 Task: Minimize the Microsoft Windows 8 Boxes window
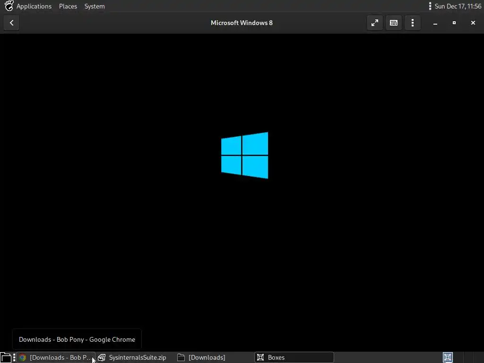click(435, 23)
